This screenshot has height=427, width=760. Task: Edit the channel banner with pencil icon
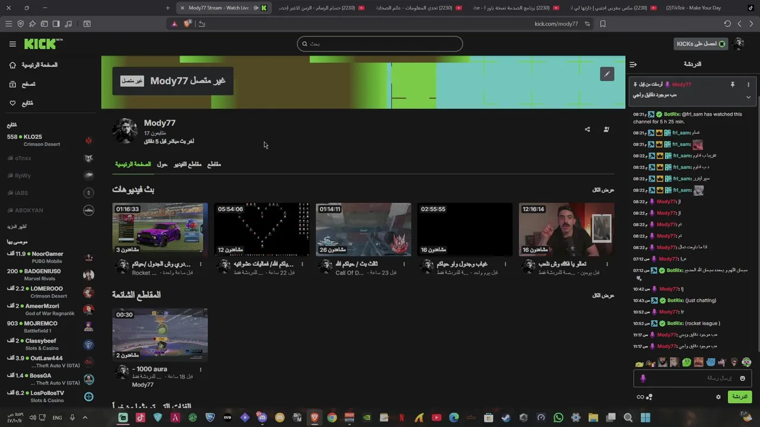point(607,74)
